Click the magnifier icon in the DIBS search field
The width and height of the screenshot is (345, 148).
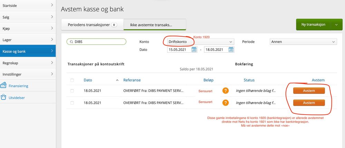(71, 42)
